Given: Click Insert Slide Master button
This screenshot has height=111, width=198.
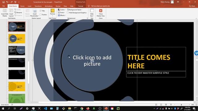Looking at the screenshot, I should click(5, 13).
